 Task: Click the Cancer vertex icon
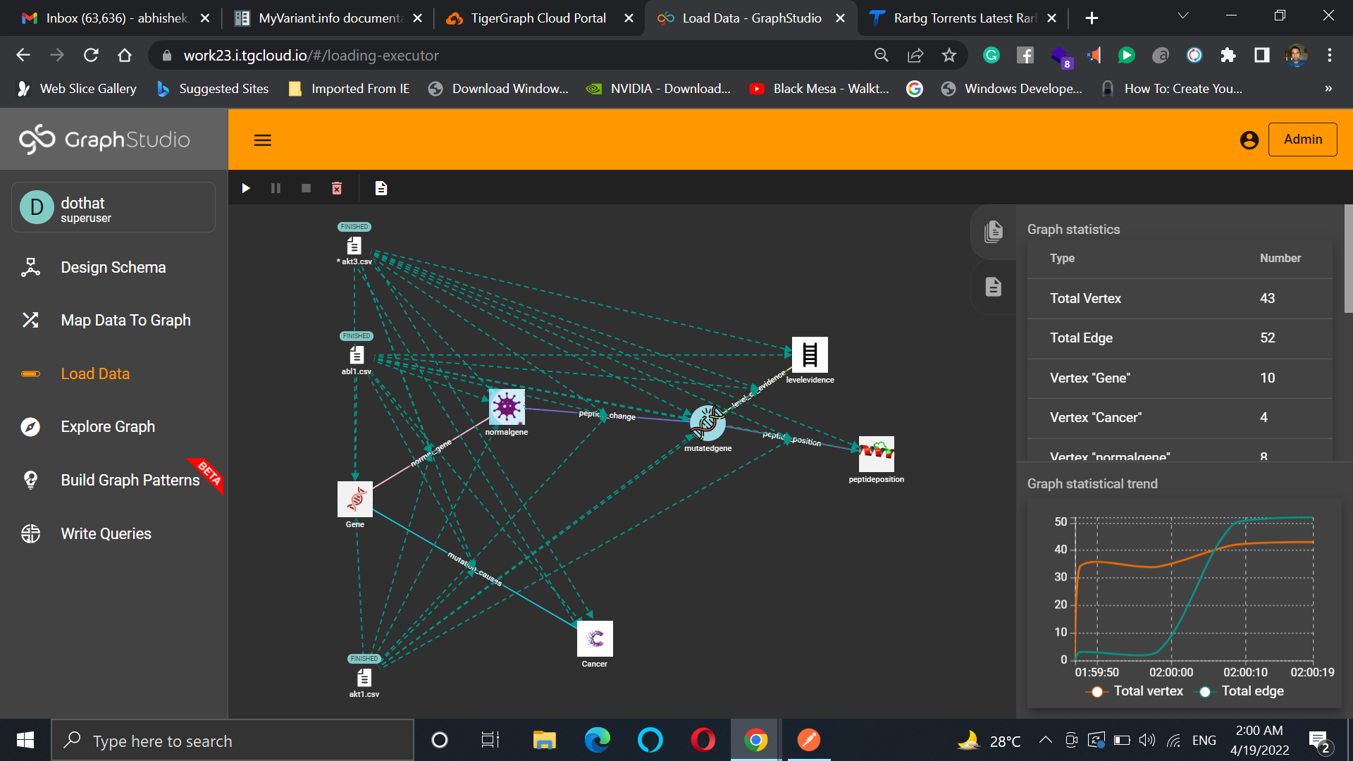[594, 638]
